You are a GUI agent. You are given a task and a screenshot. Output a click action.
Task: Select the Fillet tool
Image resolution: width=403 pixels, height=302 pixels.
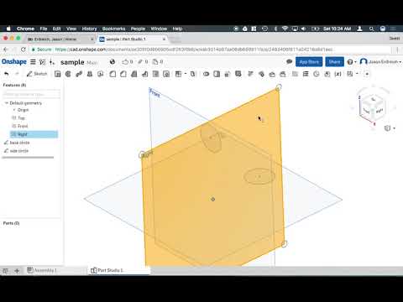coord(113,74)
